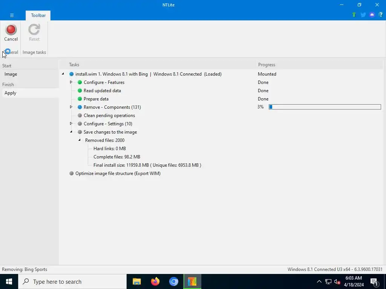Open the Image page in sidebar
This screenshot has width=386, height=289.
pyautogui.click(x=30, y=74)
